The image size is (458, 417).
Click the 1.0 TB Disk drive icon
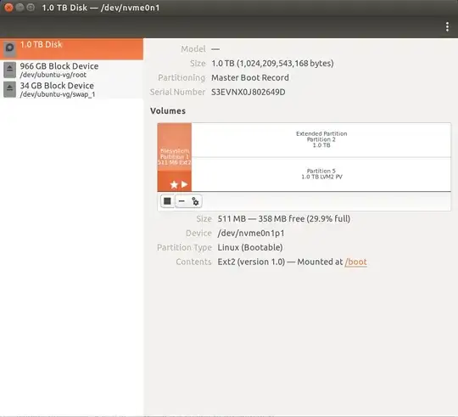[9, 48]
